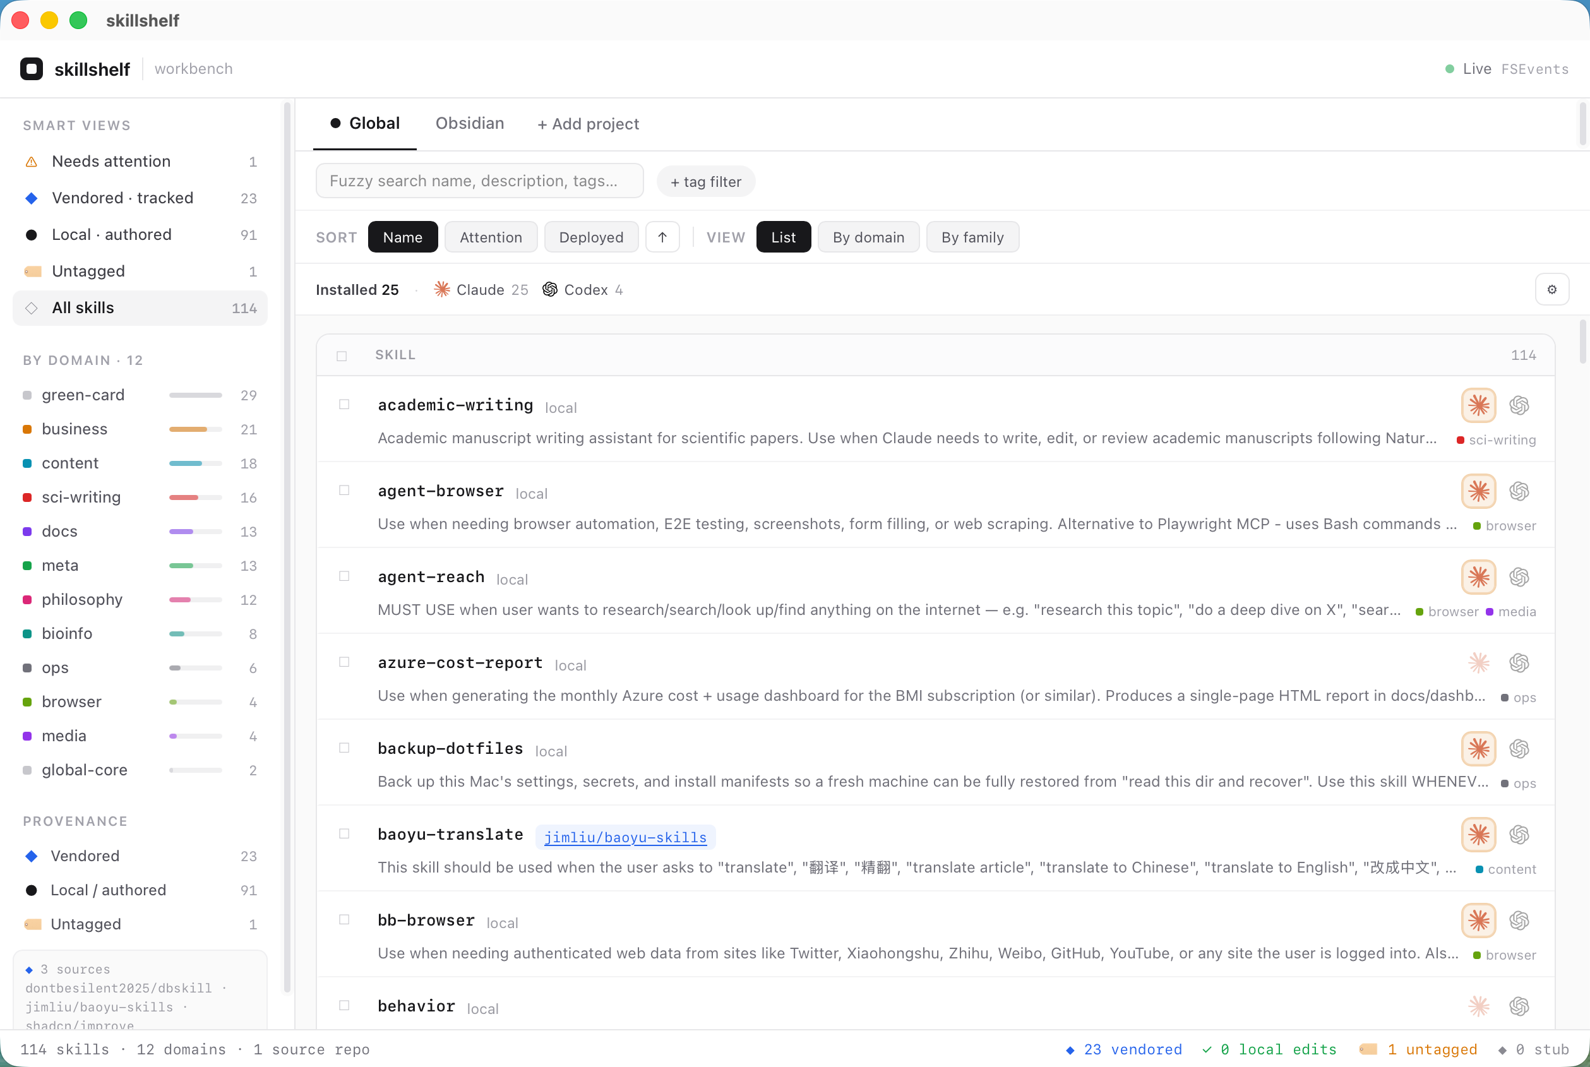1590x1067 pixels.
Task: Open Needs attention smart view
Action: pyautogui.click(x=140, y=161)
